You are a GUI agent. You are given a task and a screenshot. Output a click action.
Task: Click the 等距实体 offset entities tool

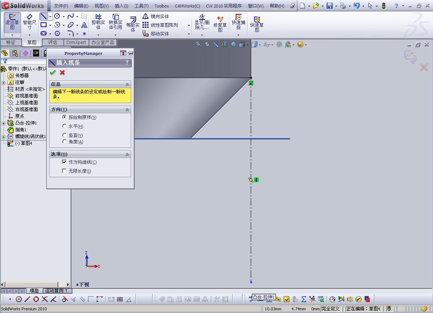point(133,24)
